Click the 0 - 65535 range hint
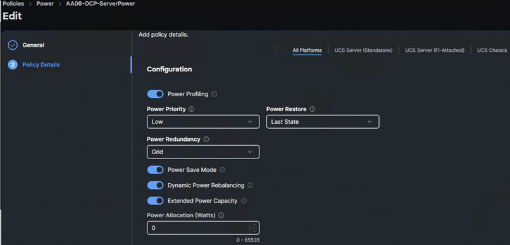Image resolution: width=510 pixels, height=245 pixels. (x=248, y=240)
